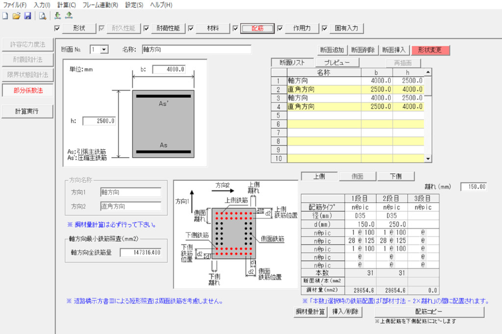Toggle the checkbox beside 材料 button

coord(191,28)
